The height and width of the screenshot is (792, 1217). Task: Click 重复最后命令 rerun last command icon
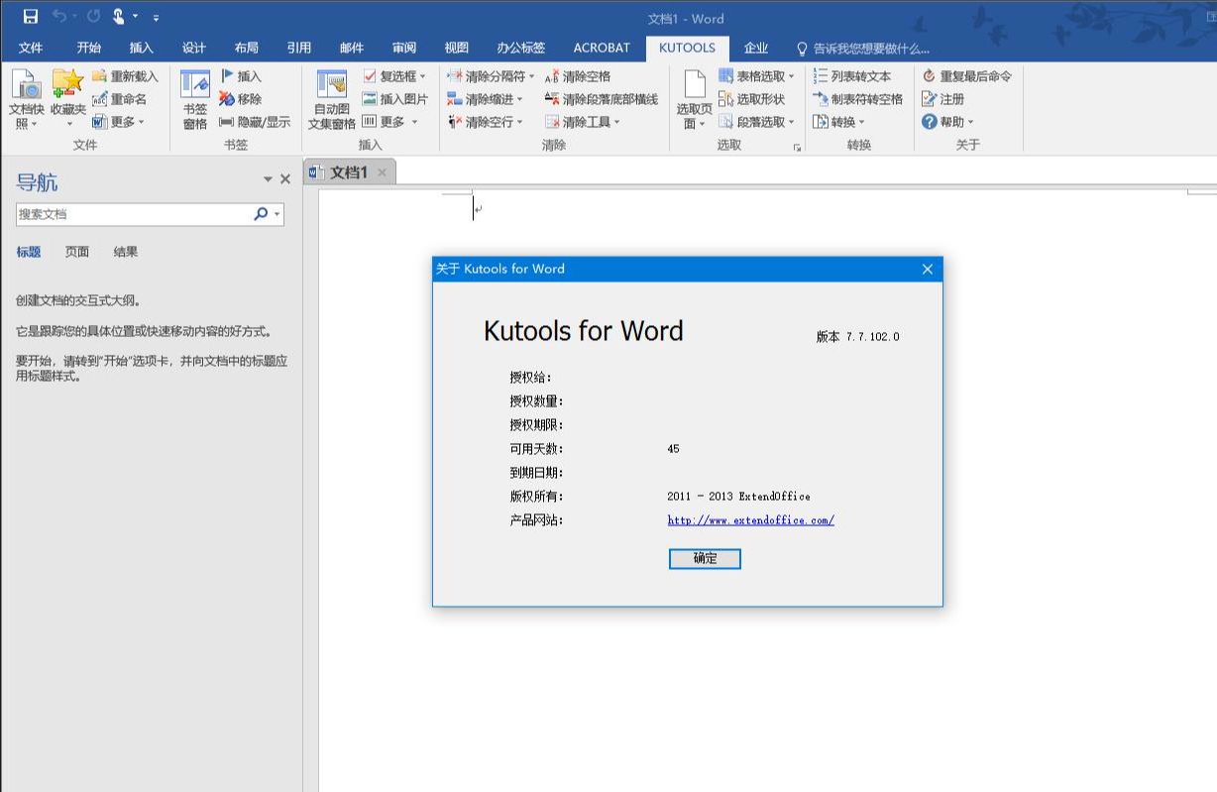(929, 76)
